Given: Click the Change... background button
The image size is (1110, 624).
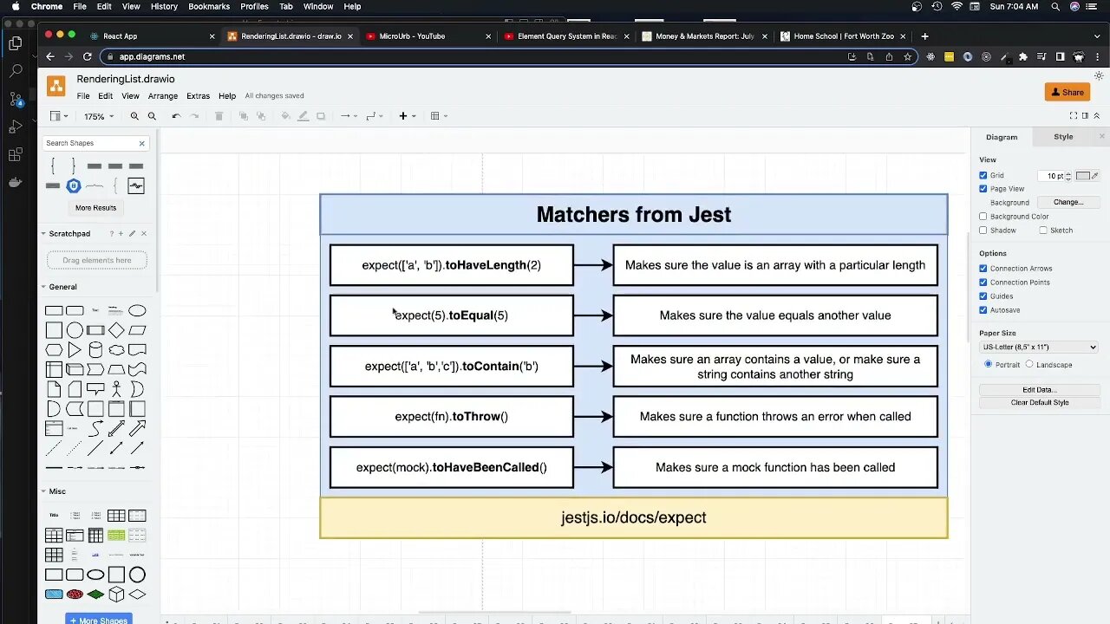Looking at the screenshot, I should [x=1068, y=202].
